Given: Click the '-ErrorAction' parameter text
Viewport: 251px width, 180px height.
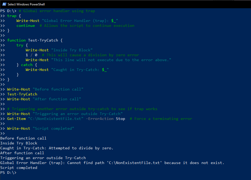Looking at the screenshot, I should click(100, 119).
